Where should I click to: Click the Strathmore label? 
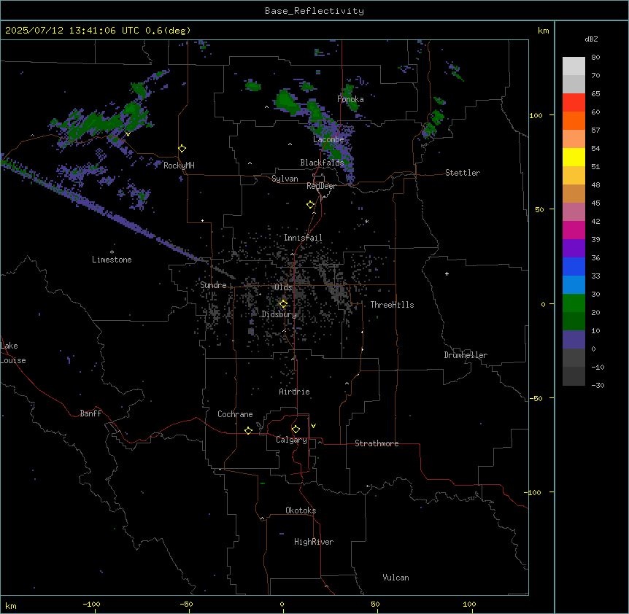click(x=377, y=443)
